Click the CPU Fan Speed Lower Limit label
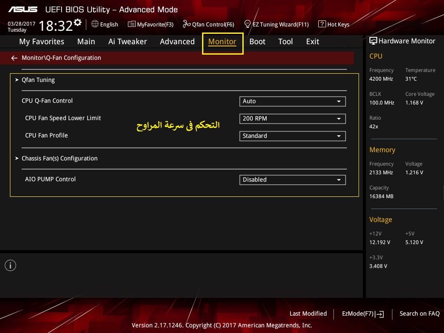 [x=63, y=118]
